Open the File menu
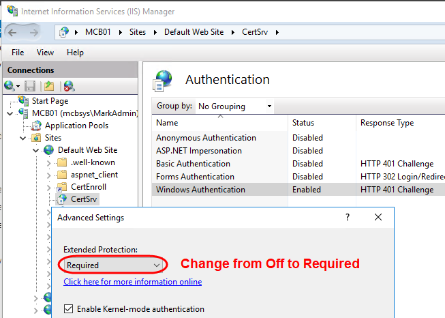445x318 pixels. click(18, 53)
